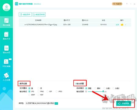Open the HEIC转换 sidebar tool
Viewport: 137px width, 110px height.
6,63
